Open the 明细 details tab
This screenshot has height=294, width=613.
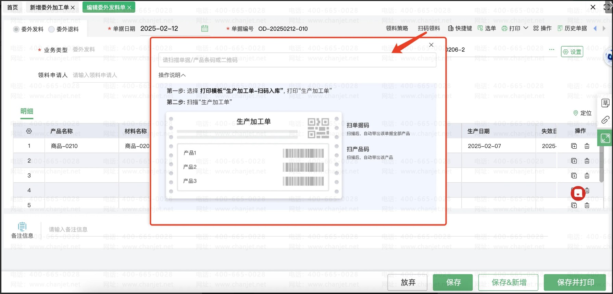tap(27, 111)
